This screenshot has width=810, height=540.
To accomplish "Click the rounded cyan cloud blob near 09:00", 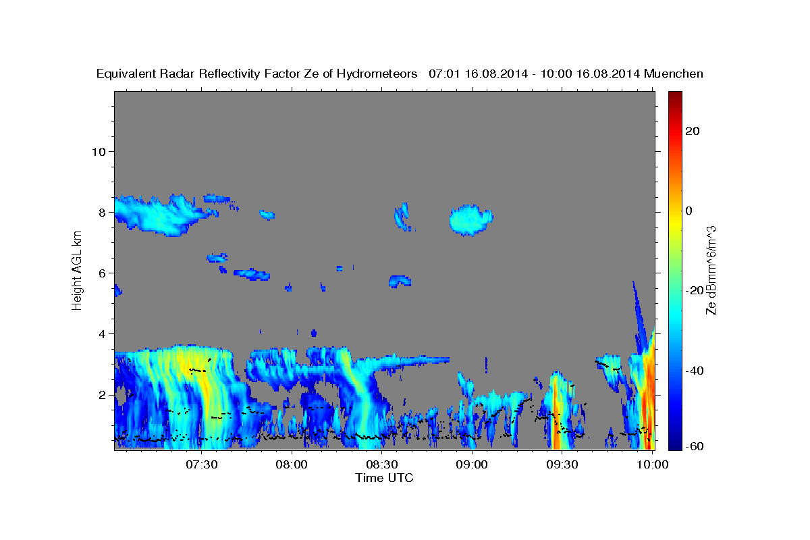I will (x=471, y=220).
